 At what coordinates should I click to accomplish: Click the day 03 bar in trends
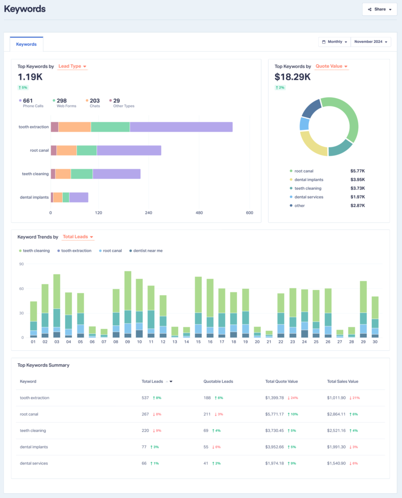pos(57,306)
